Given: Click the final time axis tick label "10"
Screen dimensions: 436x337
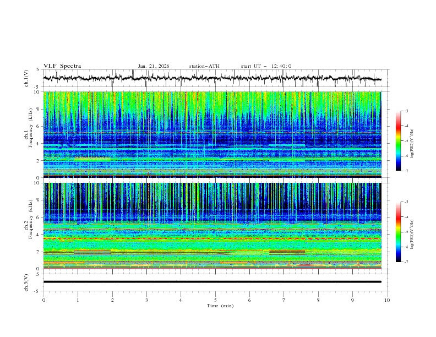Looking at the screenshot, I should [x=387, y=300].
